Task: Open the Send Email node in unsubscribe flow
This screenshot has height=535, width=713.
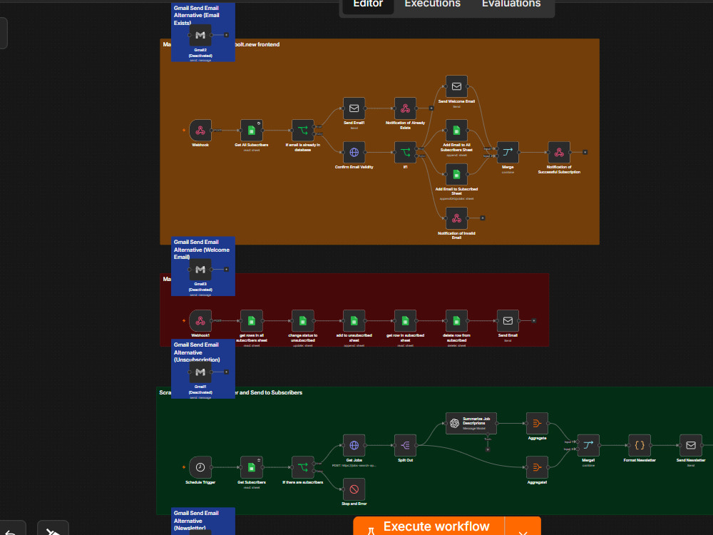Action: [508, 321]
